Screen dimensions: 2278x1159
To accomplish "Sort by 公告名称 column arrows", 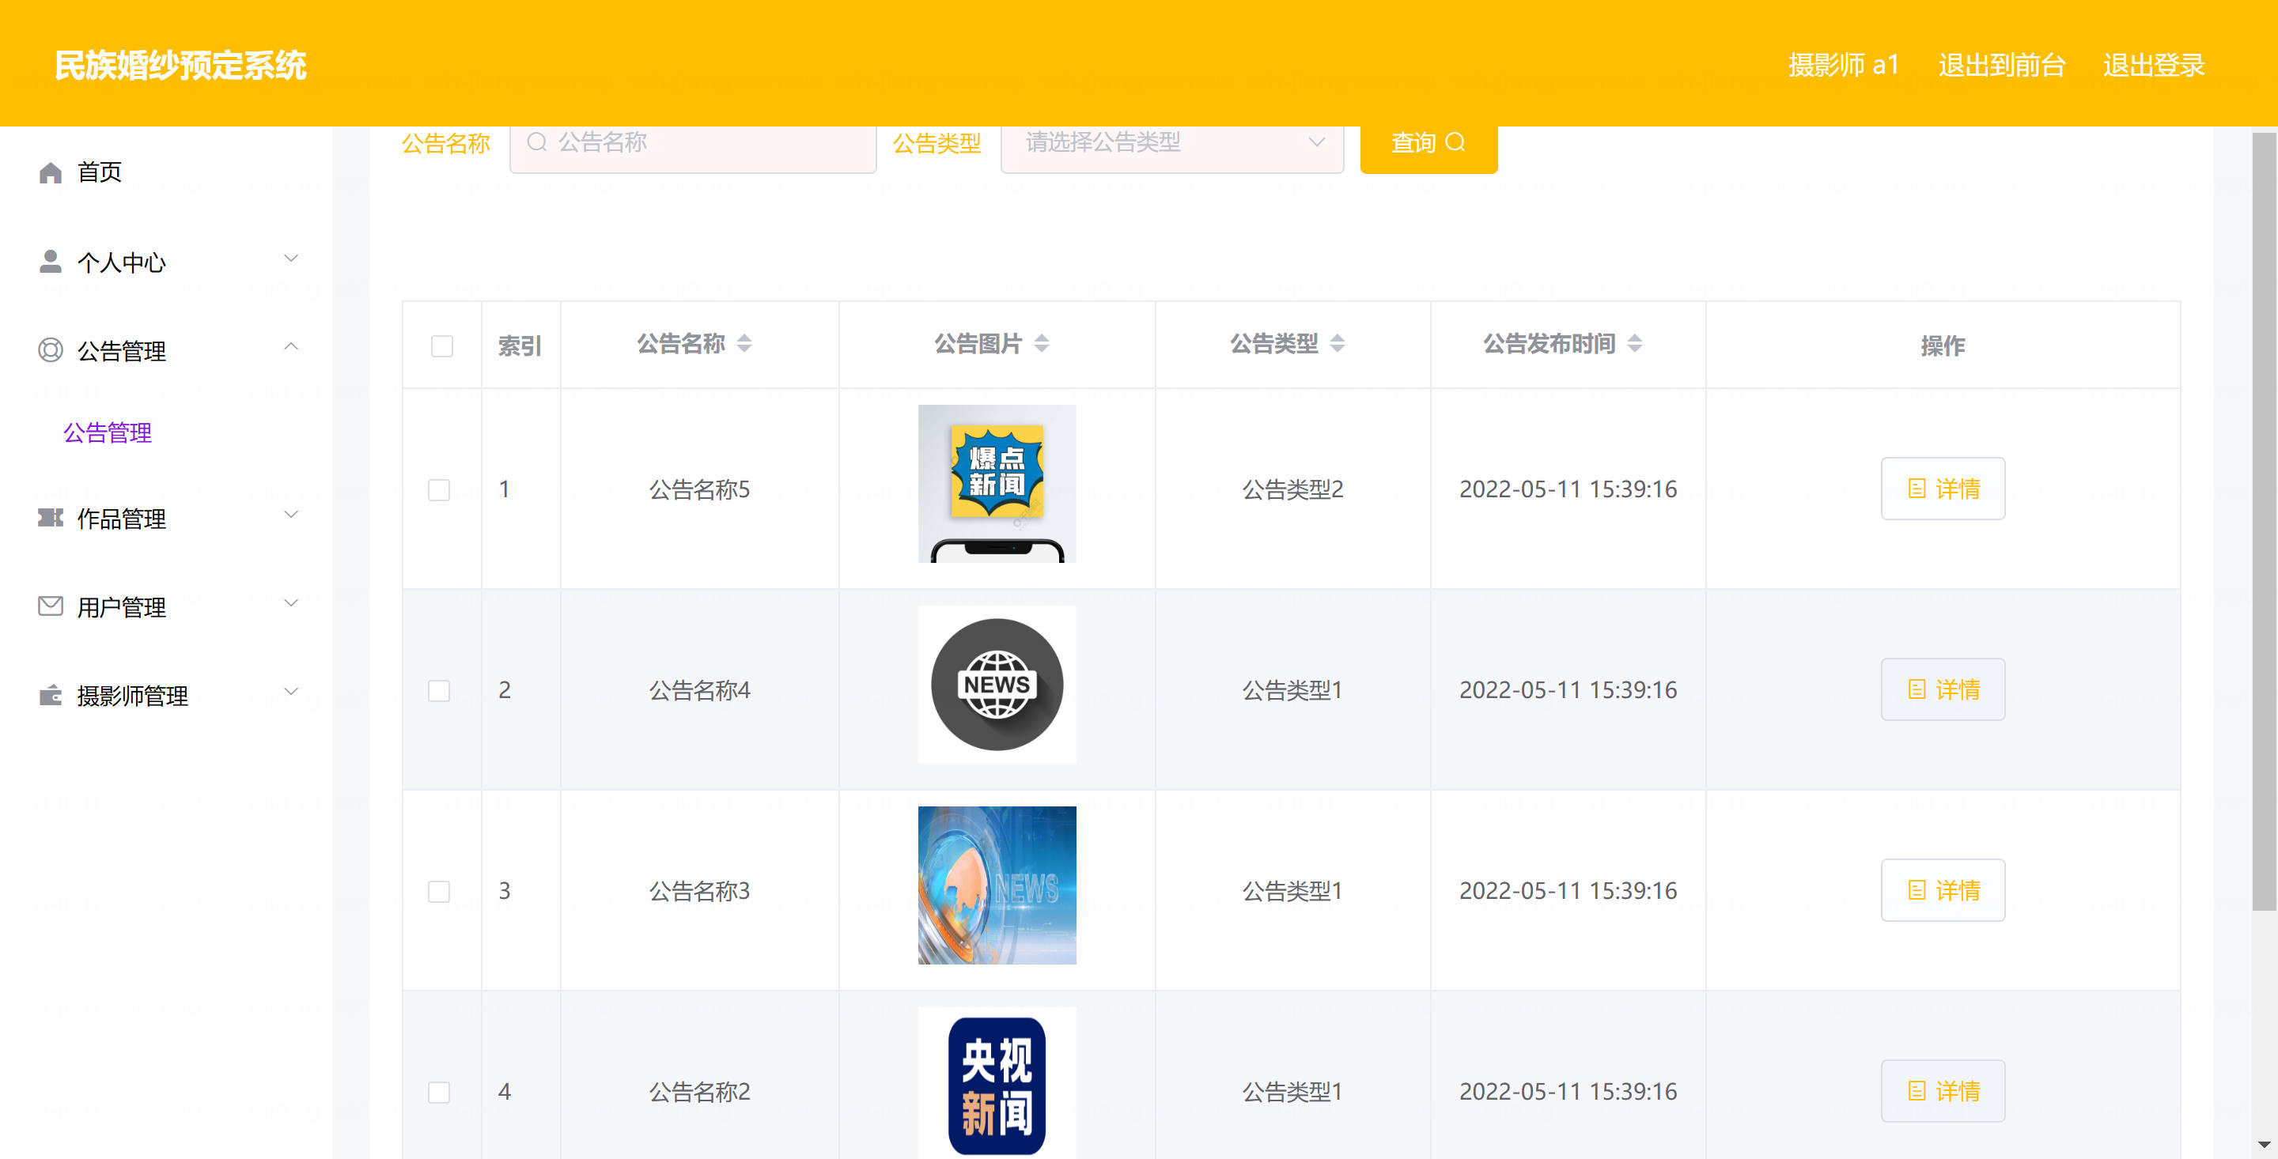I will point(744,343).
